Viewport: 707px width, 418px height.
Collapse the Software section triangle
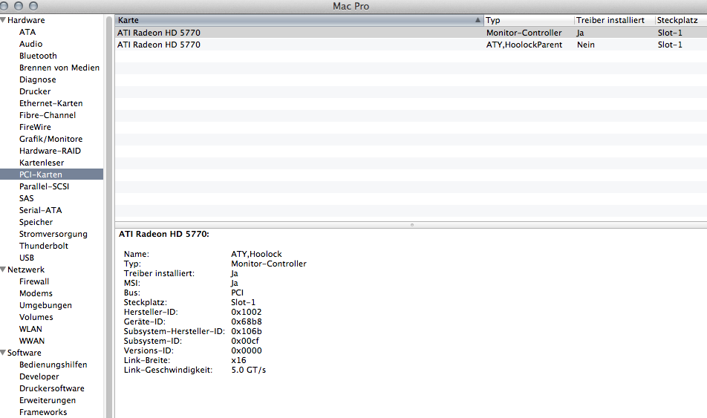coord(3,352)
